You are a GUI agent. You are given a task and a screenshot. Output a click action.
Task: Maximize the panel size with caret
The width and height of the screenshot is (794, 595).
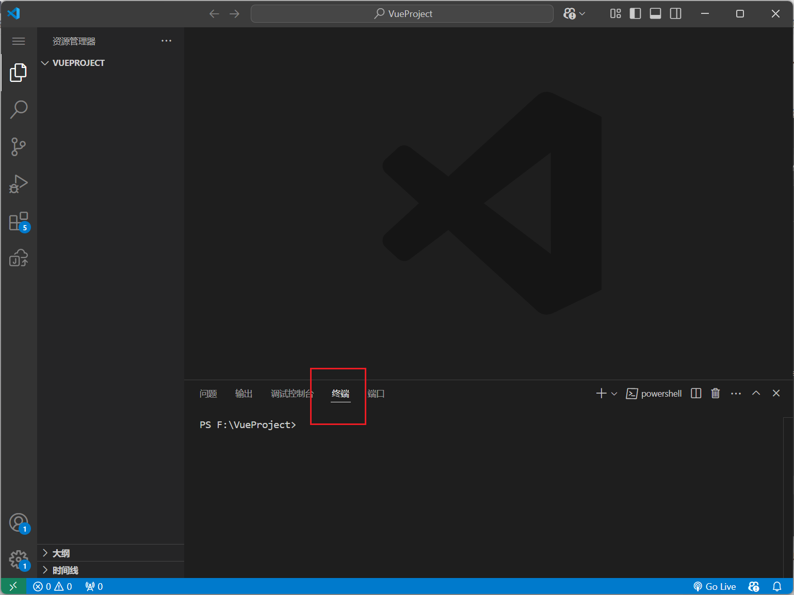pos(756,393)
